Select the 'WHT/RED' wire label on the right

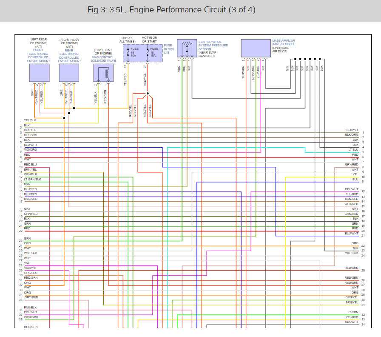pyautogui.click(x=351, y=204)
